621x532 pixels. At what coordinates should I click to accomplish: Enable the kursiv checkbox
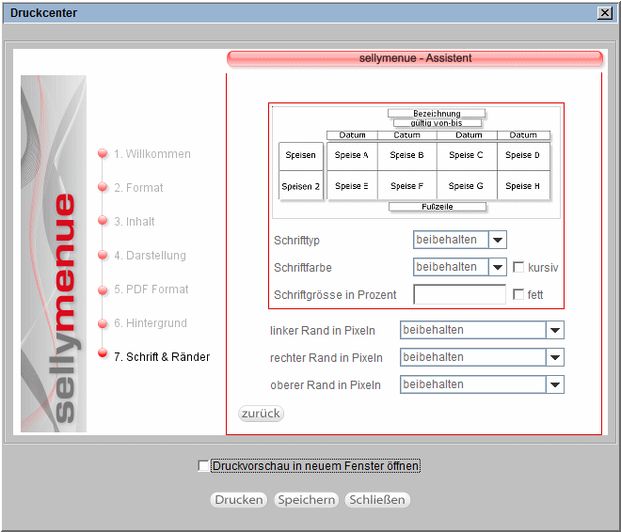click(518, 268)
